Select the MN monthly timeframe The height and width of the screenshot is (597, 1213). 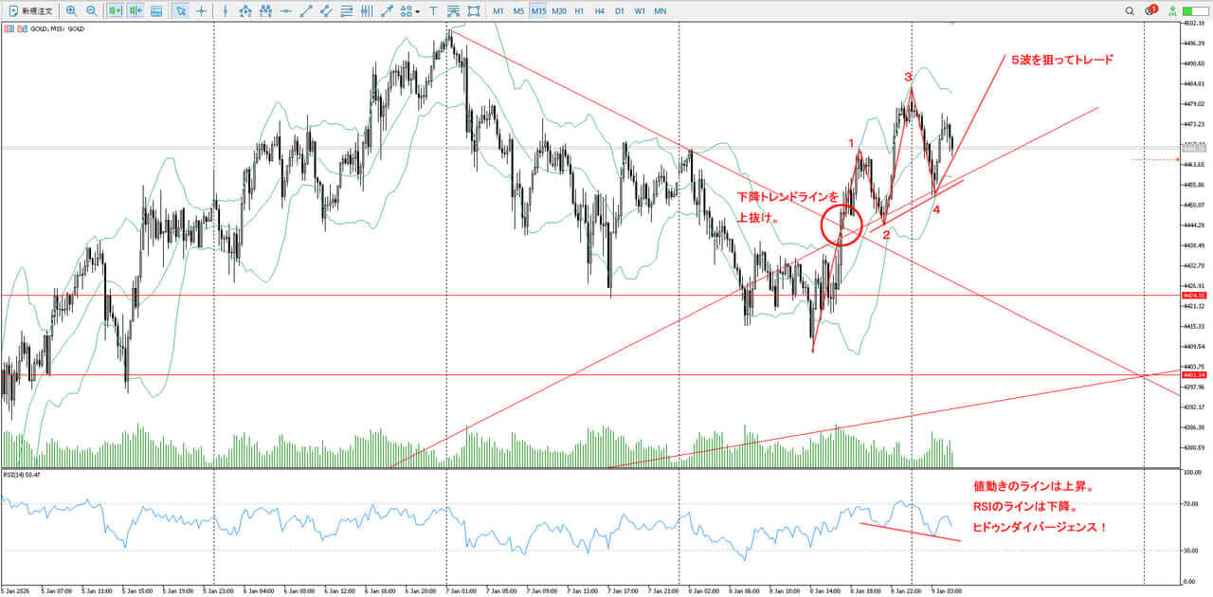[661, 11]
